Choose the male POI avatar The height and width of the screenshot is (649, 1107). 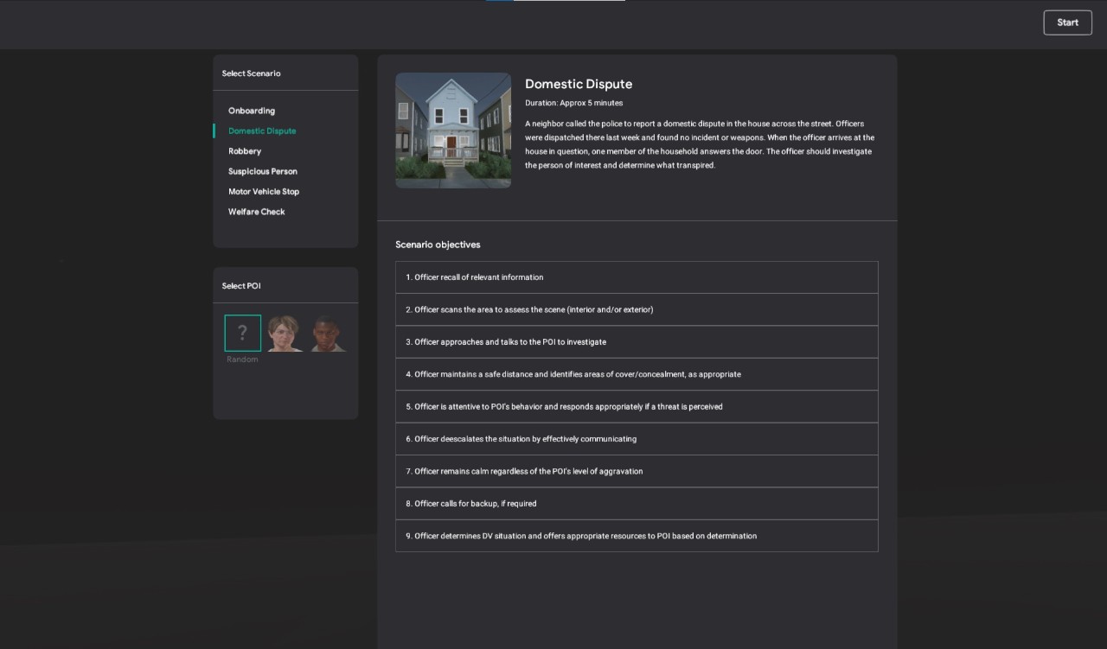(x=328, y=334)
